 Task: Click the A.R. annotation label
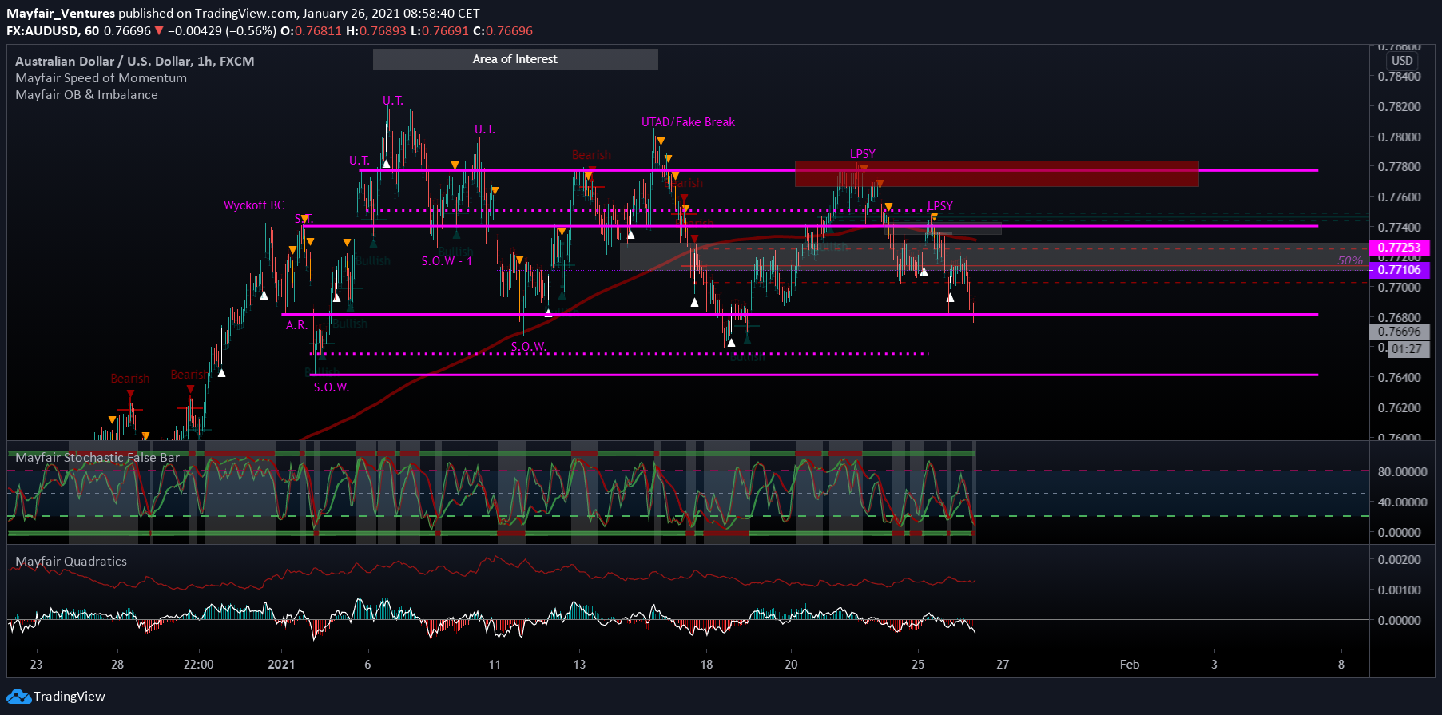(296, 325)
